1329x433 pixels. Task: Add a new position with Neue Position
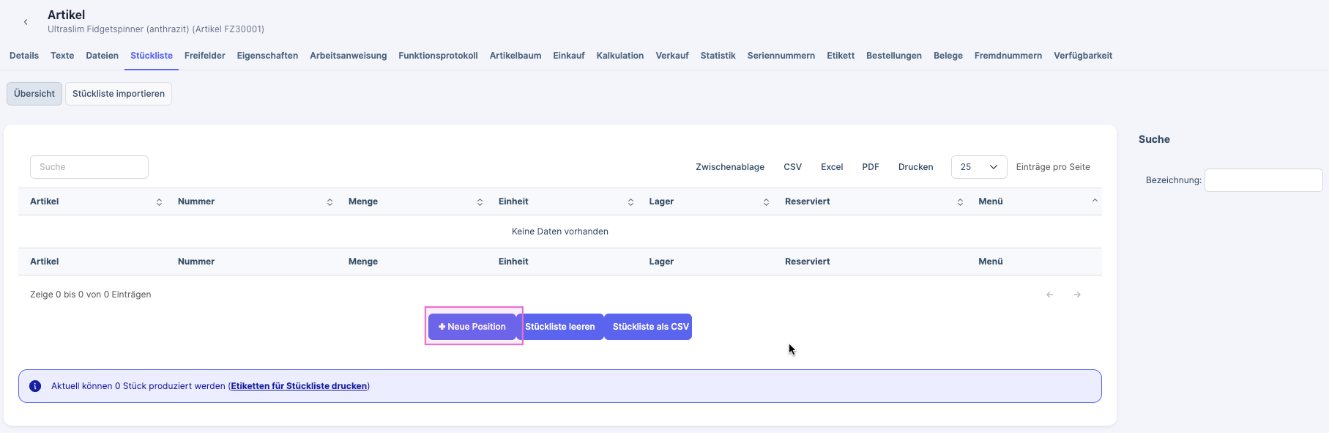(x=472, y=327)
